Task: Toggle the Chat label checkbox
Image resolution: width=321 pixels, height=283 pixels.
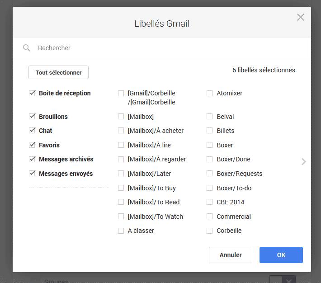Action: point(32,131)
